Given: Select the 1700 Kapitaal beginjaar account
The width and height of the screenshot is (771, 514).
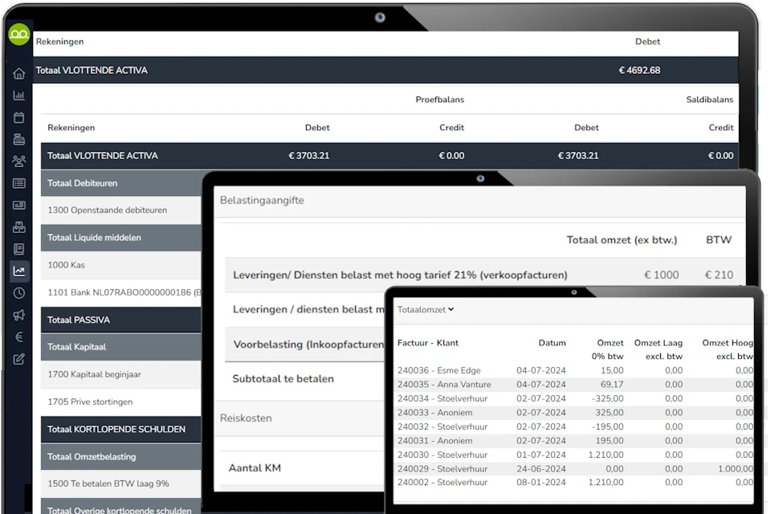Looking at the screenshot, I should click(x=95, y=374).
